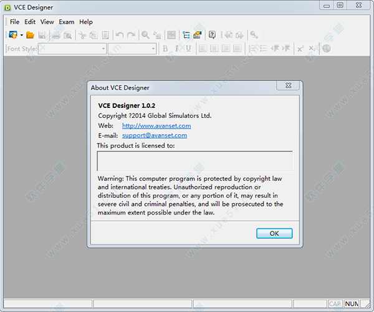Click the "VCE Designer 1.0.2" heading
374x312 pixels.
pyautogui.click(x=127, y=105)
